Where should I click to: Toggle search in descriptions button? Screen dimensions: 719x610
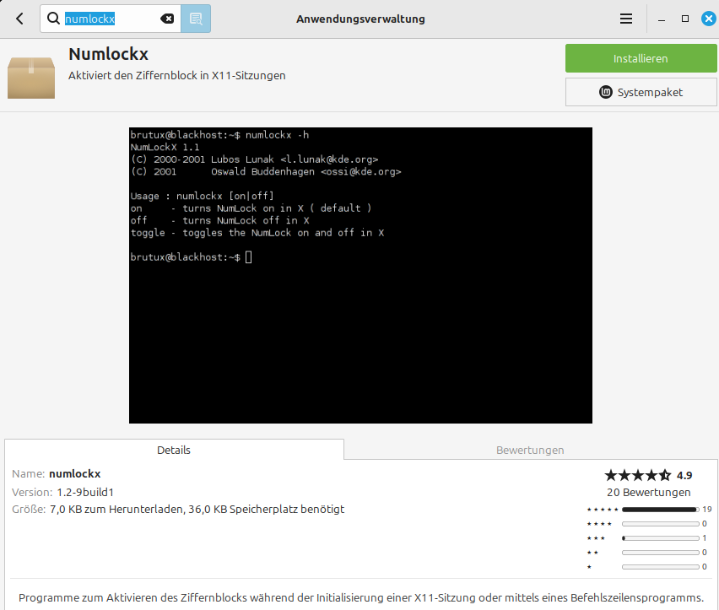(196, 19)
